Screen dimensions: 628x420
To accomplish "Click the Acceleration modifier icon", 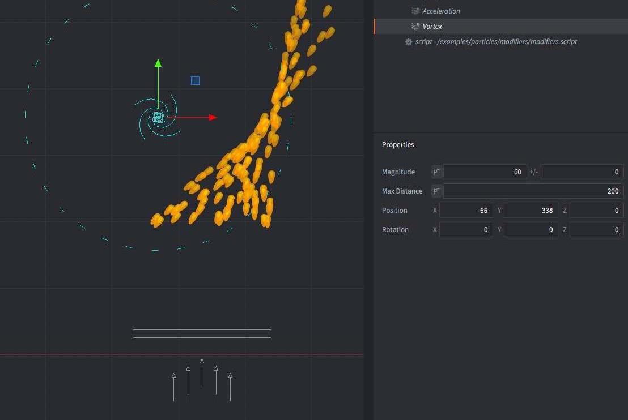I will coord(415,11).
